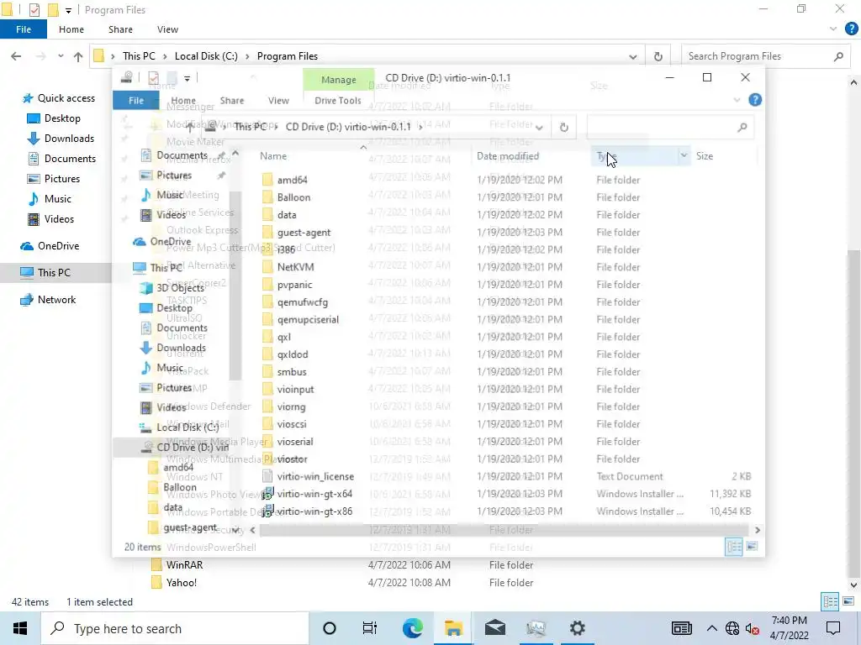
Task: Refresh the Program Files folder view
Action: (658, 56)
